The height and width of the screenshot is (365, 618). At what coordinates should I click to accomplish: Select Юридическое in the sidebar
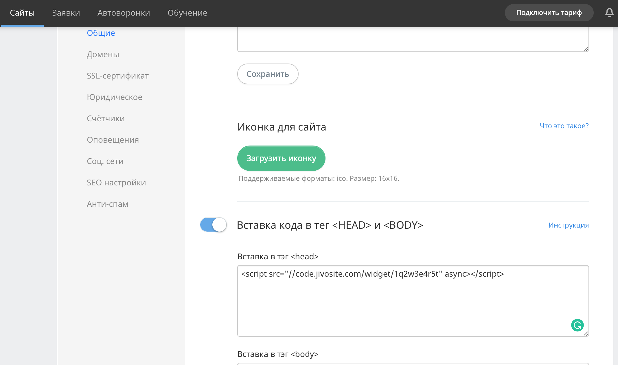114,97
